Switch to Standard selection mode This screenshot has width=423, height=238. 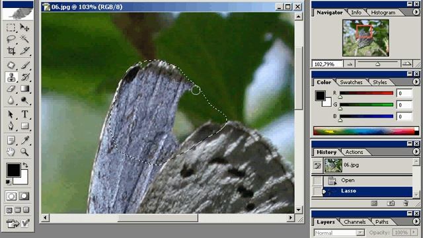11,196
